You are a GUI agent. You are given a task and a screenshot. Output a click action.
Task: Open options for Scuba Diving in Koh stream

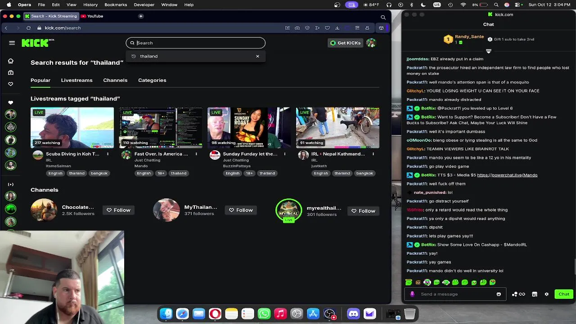click(108, 154)
